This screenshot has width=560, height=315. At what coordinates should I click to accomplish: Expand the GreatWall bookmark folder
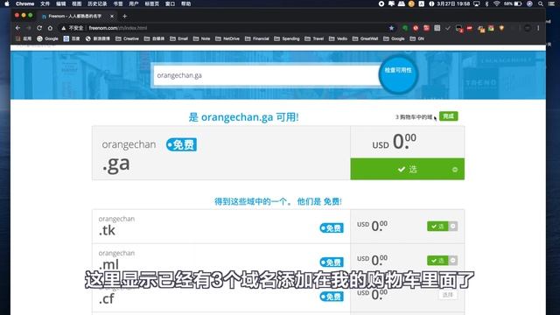pyautogui.click(x=366, y=38)
